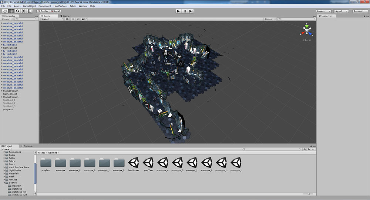Switch to the Game tab
Image resolution: width=370 pixels, height=200 pixels.
click(65, 16)
